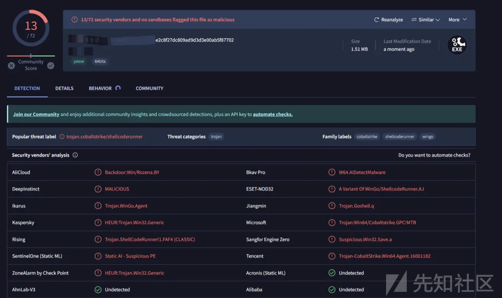Screen dimensions: 502x298
Task: Click the 1.51 MB file size value
Action: click(x=359, y=49)
